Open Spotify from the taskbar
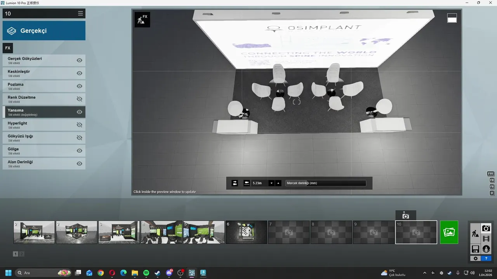 click(146, 273)
